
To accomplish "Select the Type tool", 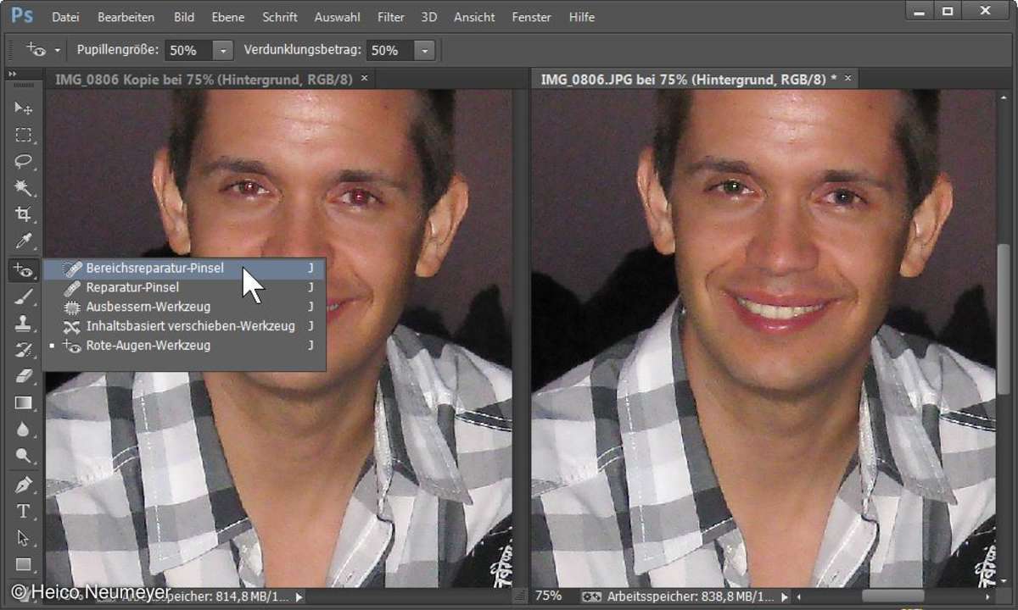I will [24, 511].
